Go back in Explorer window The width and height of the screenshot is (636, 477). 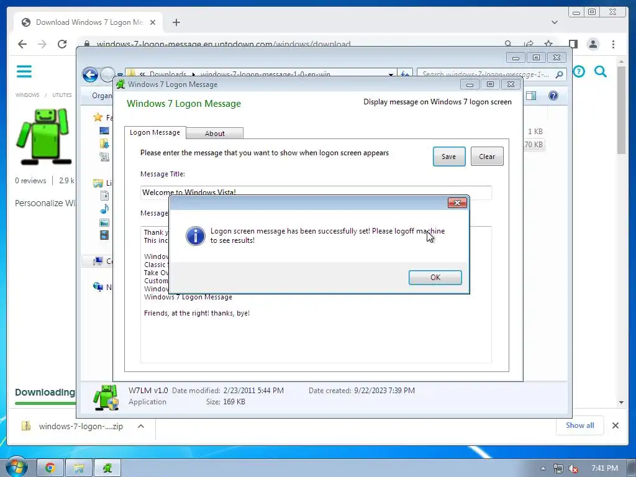pyautogui.click(x=90, y=75)
